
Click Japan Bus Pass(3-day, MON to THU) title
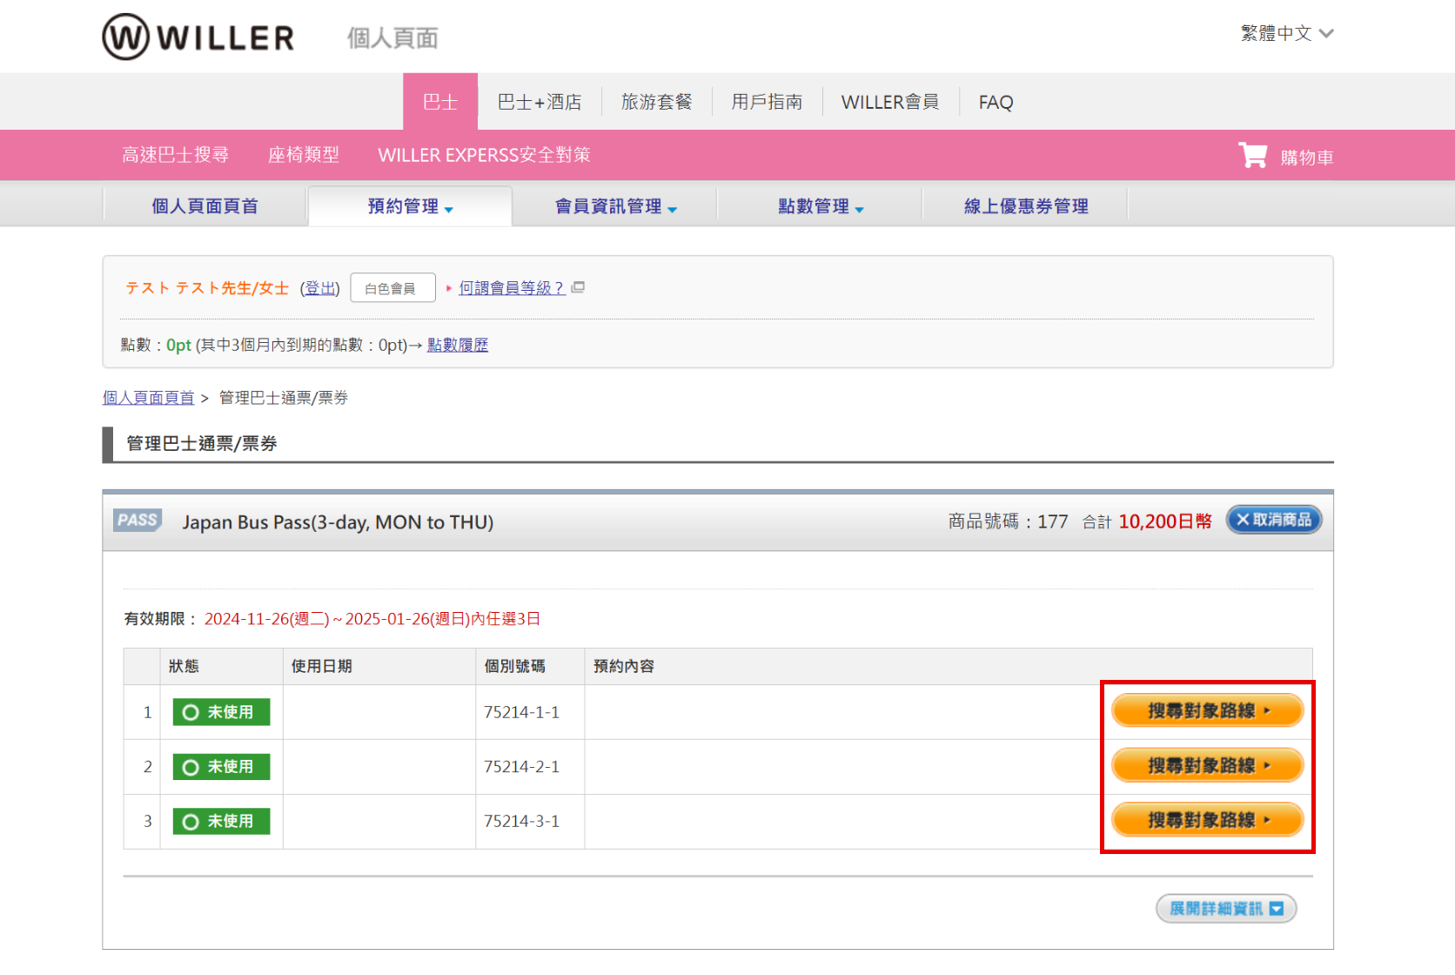[x=338, y=522]
